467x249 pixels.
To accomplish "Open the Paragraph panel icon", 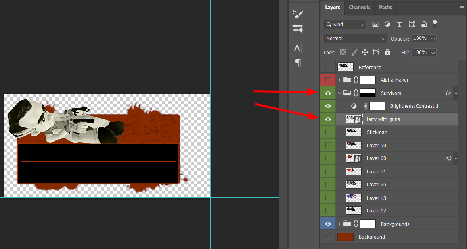I will point(298,63).
